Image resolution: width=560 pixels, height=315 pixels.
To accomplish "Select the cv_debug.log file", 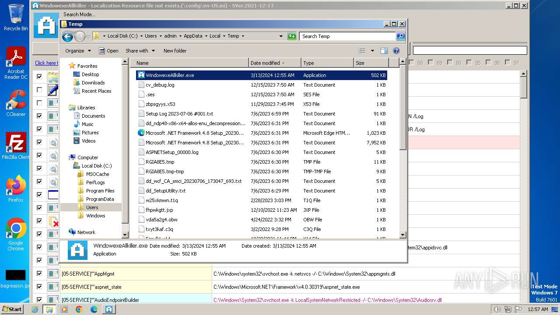I will (261, 85).
